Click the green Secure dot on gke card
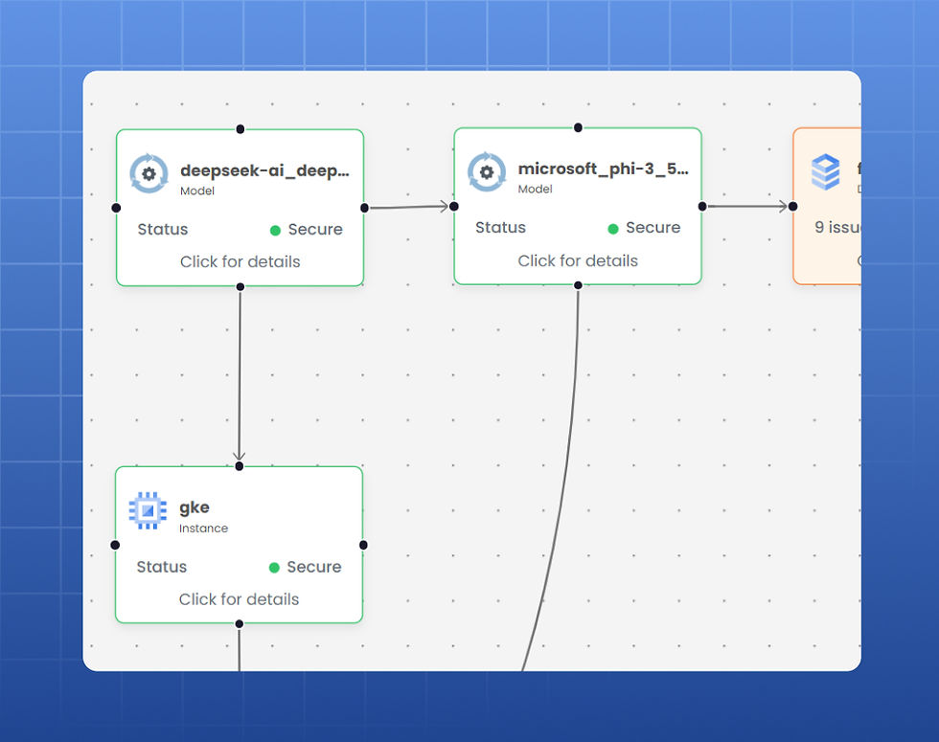The width and height of the screenshot is (939, 742). [x=274, y=568]
